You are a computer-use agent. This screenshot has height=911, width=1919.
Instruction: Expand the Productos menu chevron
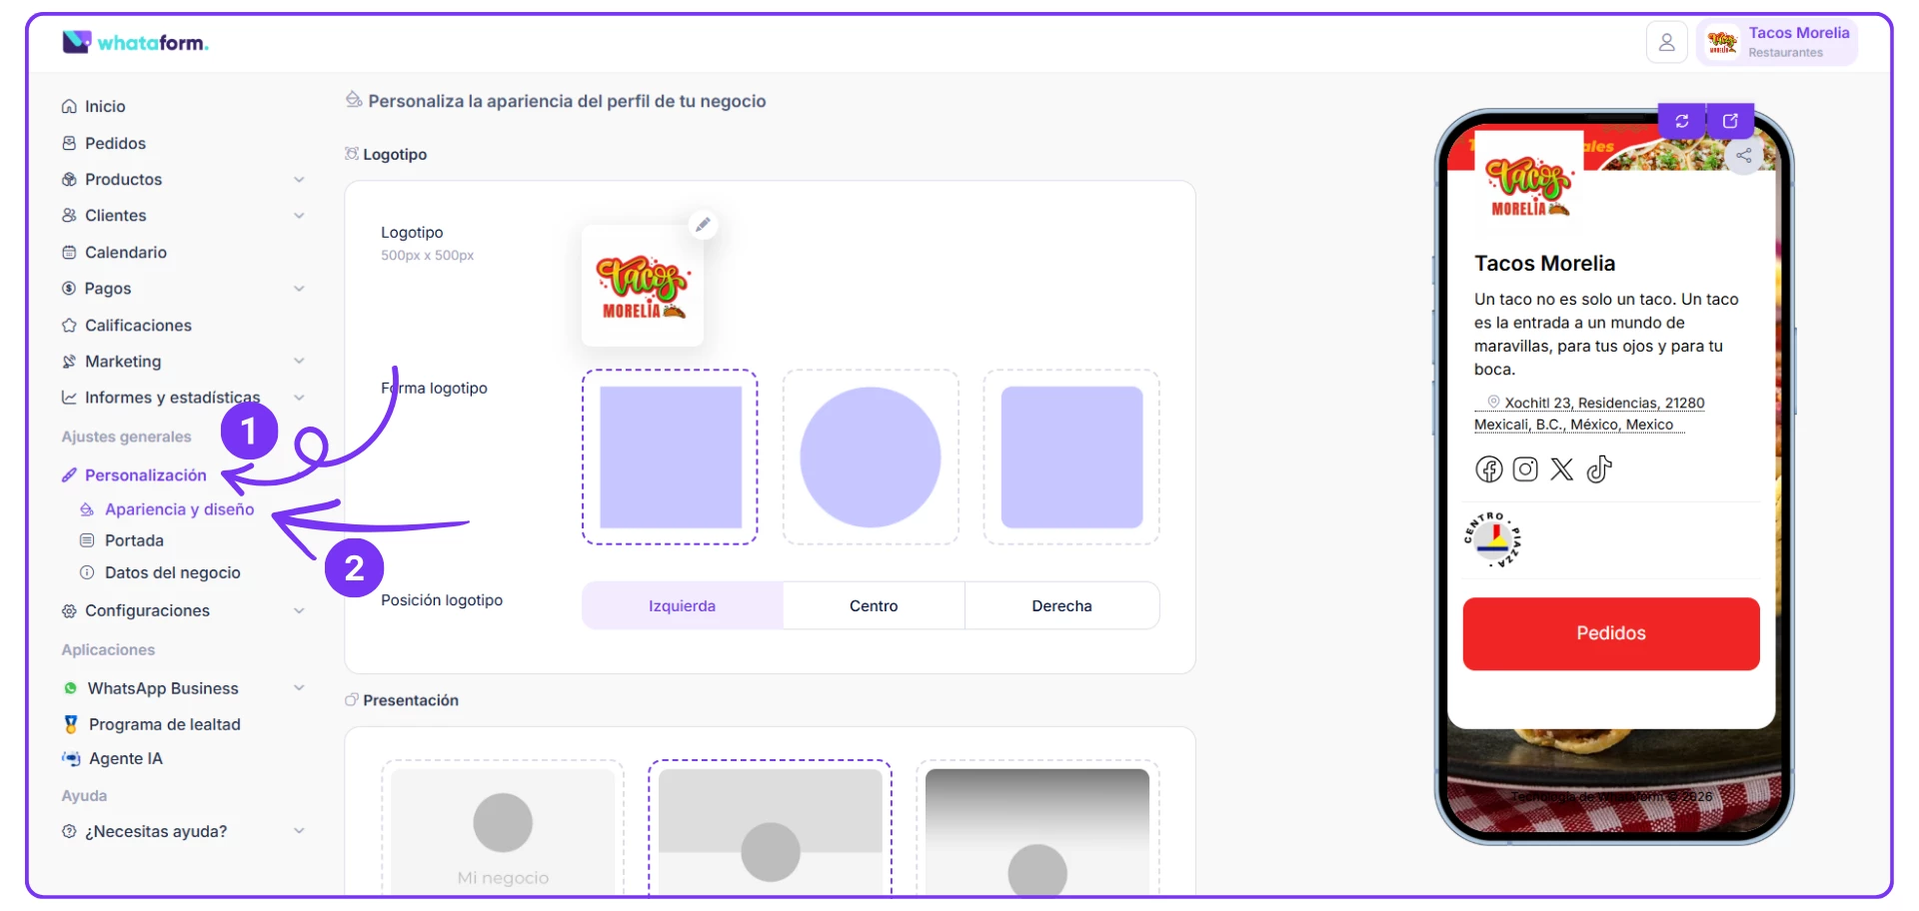point(299,180)
